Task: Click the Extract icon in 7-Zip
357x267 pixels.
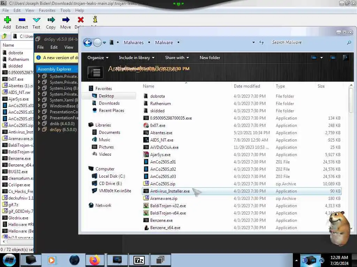Action: pos(22,20)
